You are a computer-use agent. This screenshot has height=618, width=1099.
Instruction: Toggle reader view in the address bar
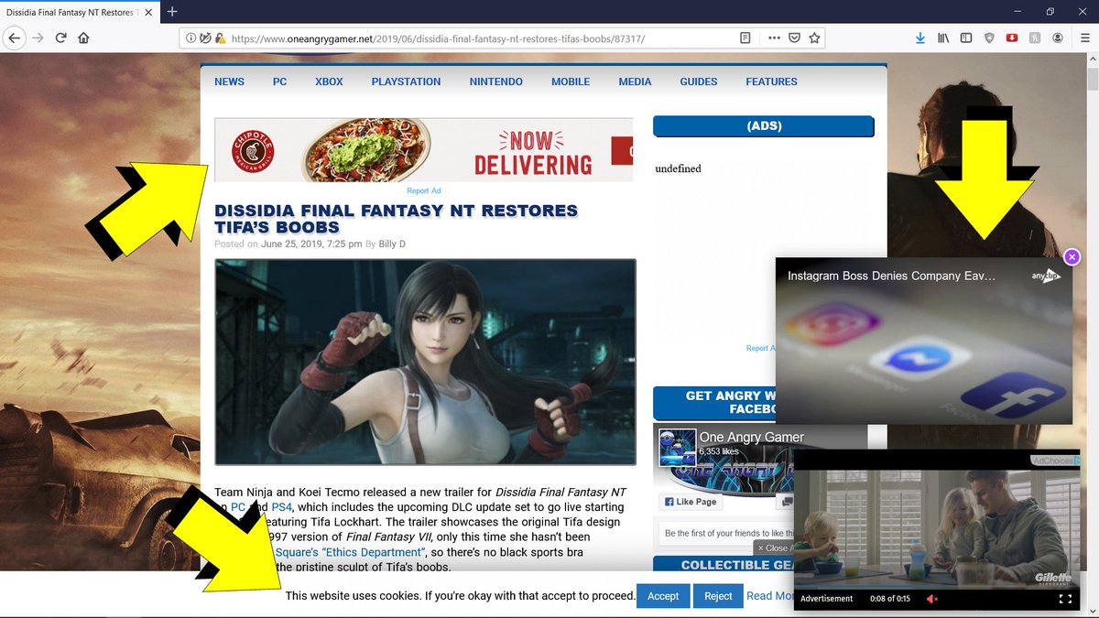click(745, 38)
